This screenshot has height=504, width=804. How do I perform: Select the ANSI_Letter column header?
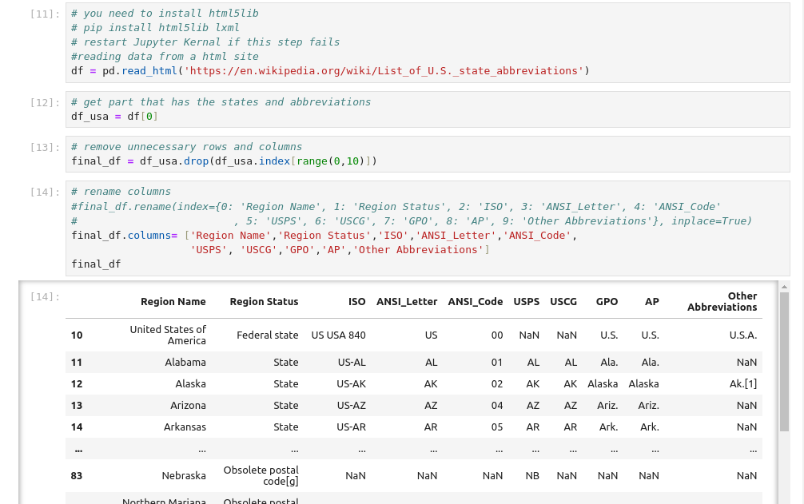coord(407,302)
